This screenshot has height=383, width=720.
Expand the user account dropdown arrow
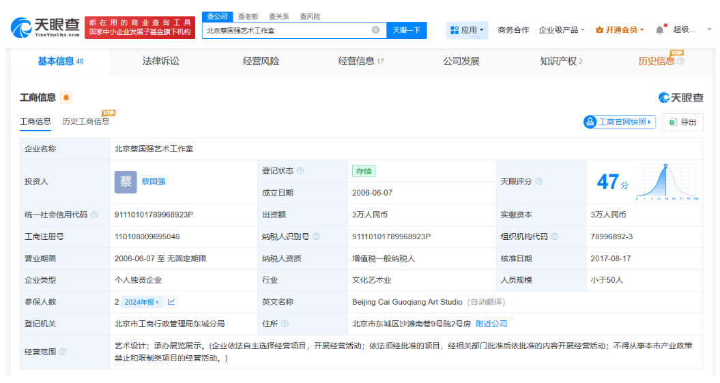point(709,29)
